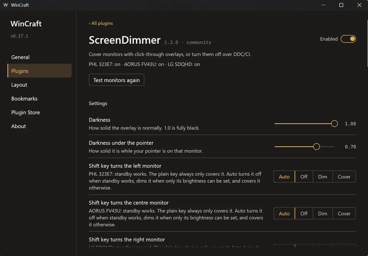The width and height of the screenshot is (368, 256).
Task: Click the Settings heading
Action: tap(98, 103)
